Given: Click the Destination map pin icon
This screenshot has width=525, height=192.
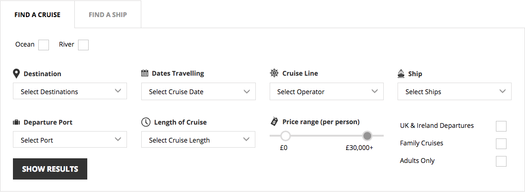Looking at the screenshot, I should click(16, 73).
